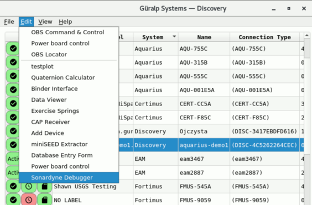Open the View menu

click(45, 22)
